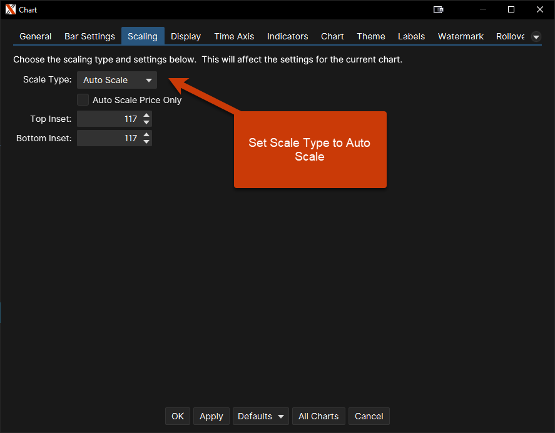Image resolution: width=555 pixels, height=433 pixels.
Task: Increase Bottom Inset with up arrow
Action: (146, 134)
